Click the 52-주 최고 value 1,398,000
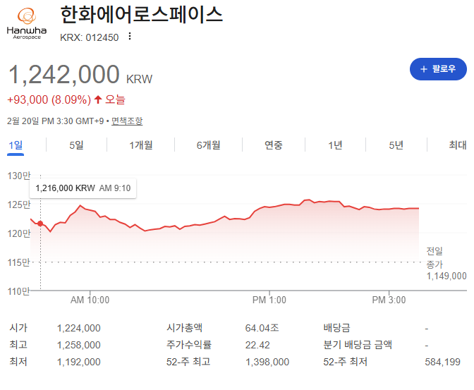This screenshot has height=390, width=474. [x=267, y=362]
